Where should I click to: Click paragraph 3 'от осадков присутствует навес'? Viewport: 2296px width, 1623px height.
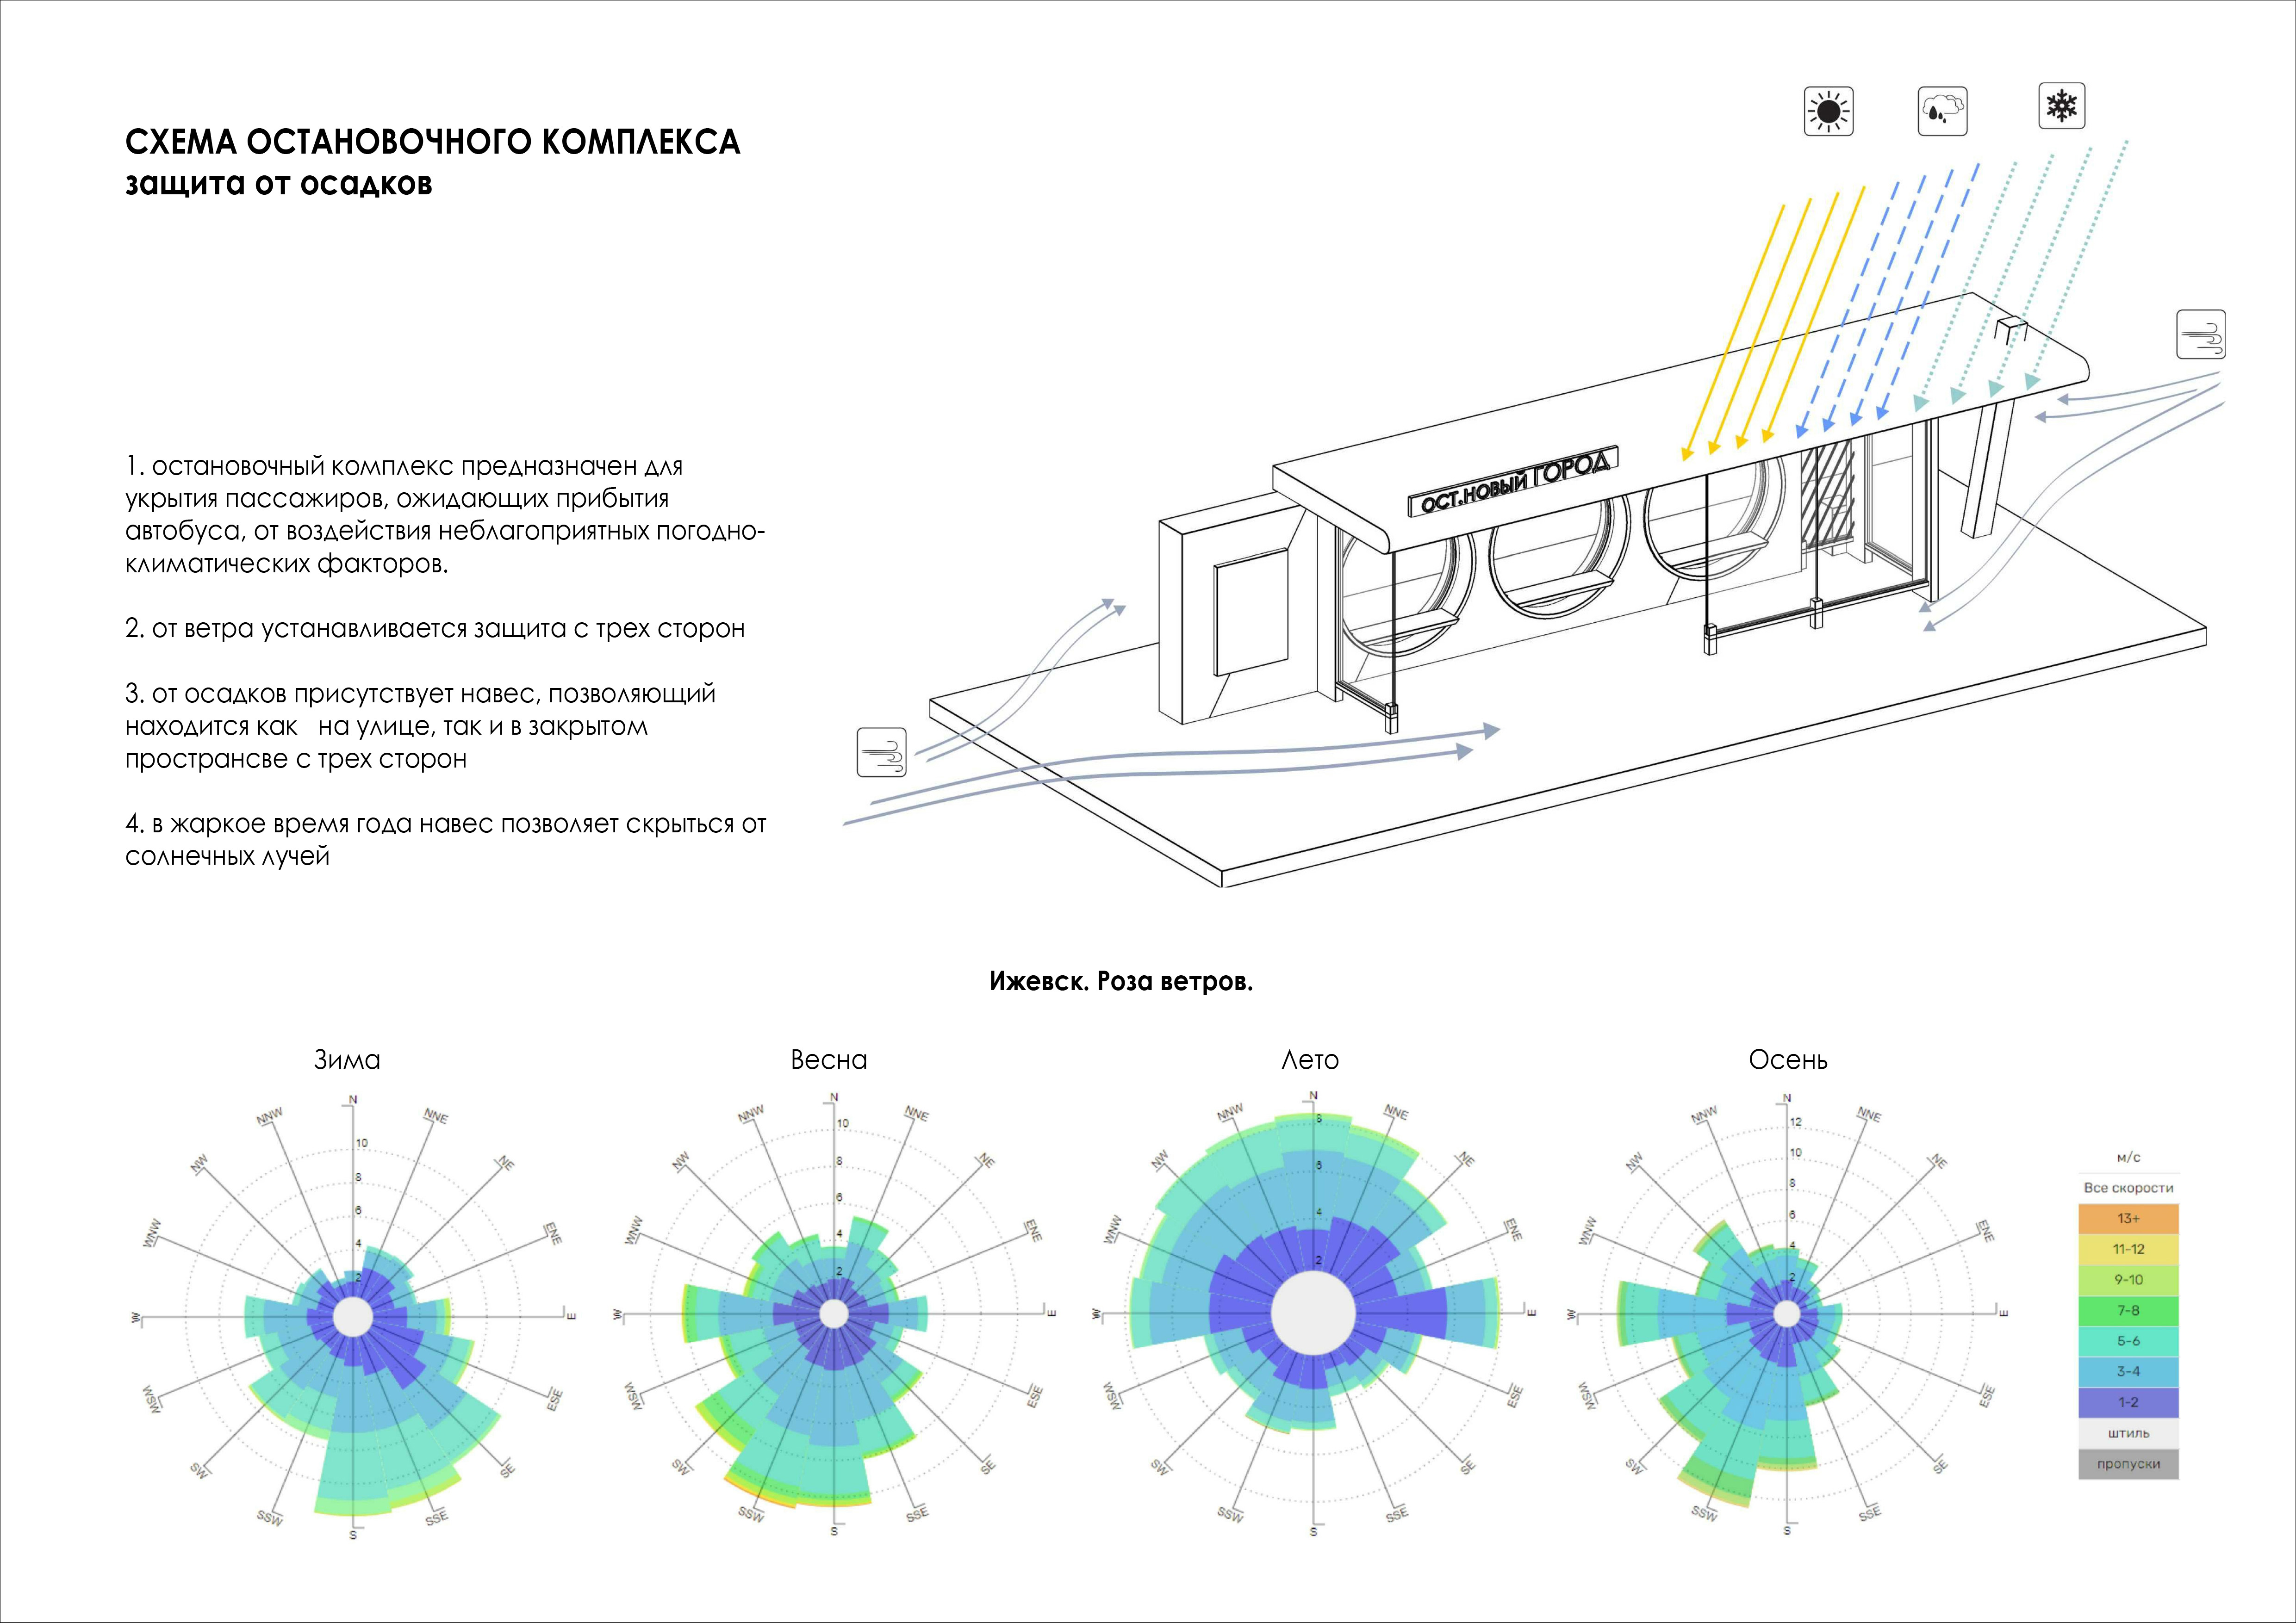[421, 726]
